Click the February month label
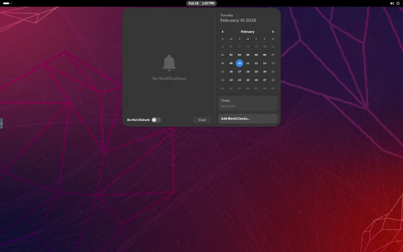This screenshot has height=252, width=403. coord(247,32)
